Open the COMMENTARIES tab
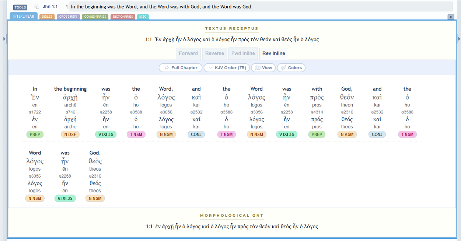Screen dimensions: 461x241 point(95,17)
